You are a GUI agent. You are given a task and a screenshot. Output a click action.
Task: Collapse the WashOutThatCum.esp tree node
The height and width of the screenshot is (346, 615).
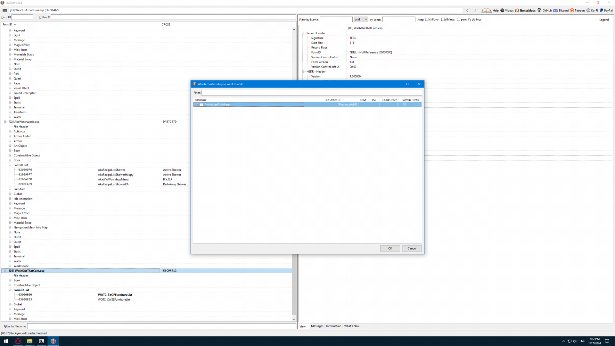pos(5,271)
